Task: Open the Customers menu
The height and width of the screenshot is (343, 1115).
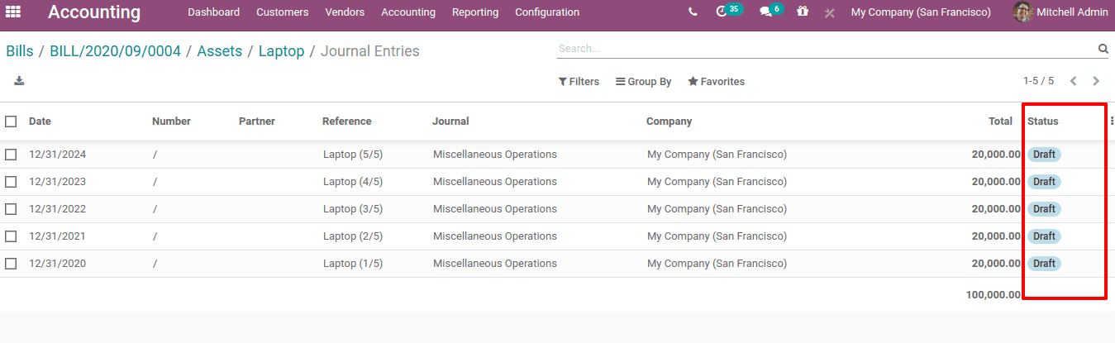Action: click(x=283, y=12)
